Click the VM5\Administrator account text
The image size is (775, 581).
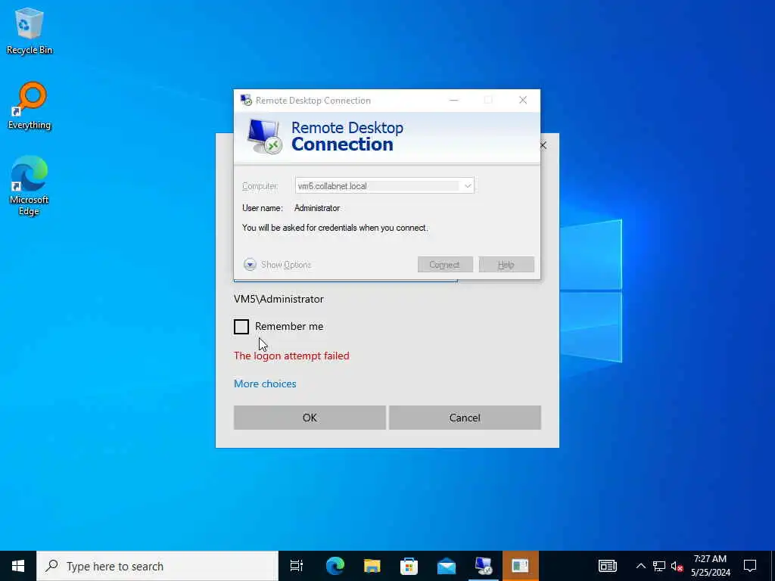tap(279, 299)
